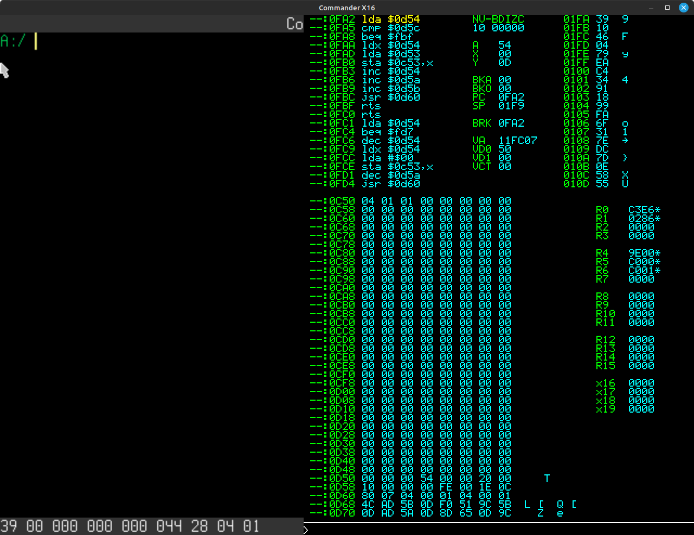Image resolution: width=694 pixels, height=535 pixels.
Task: Click the emulator status line at bottom left
Action: click(x=152, y=526)
